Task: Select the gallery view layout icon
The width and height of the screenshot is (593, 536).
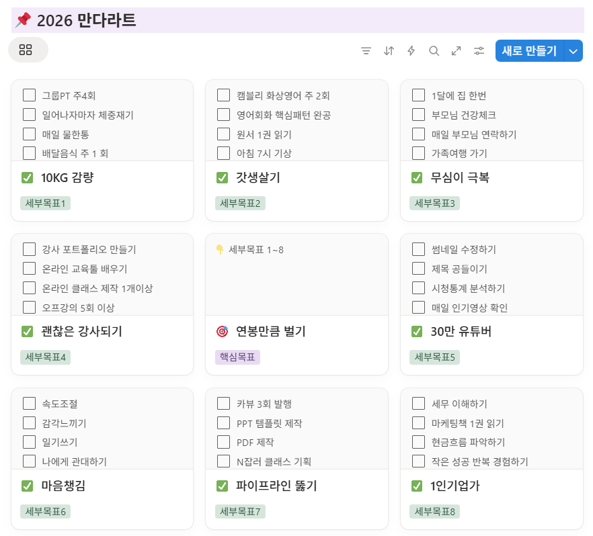Action: click(x=27, y=50)
